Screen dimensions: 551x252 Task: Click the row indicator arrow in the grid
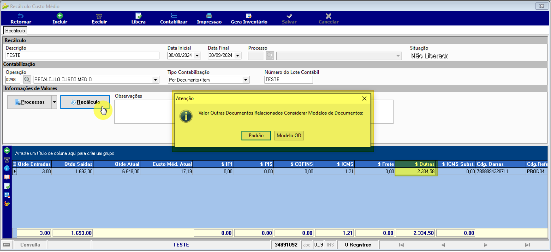[15, 171]
